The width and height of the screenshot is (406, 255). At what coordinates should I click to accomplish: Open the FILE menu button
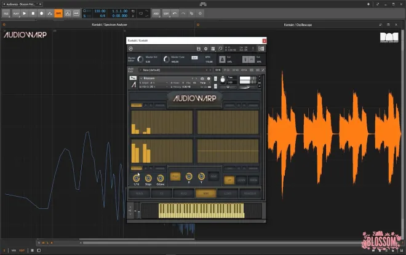point(6,14)
